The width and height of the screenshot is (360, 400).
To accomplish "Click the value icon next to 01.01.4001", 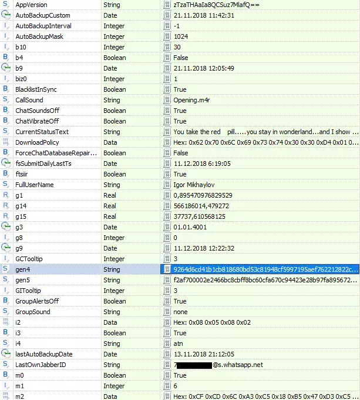I will pyautogui.click(x=167, y=227).
